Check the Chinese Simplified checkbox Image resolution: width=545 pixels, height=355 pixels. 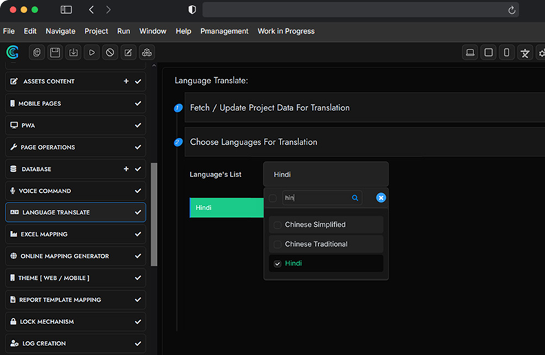[278, 225]
